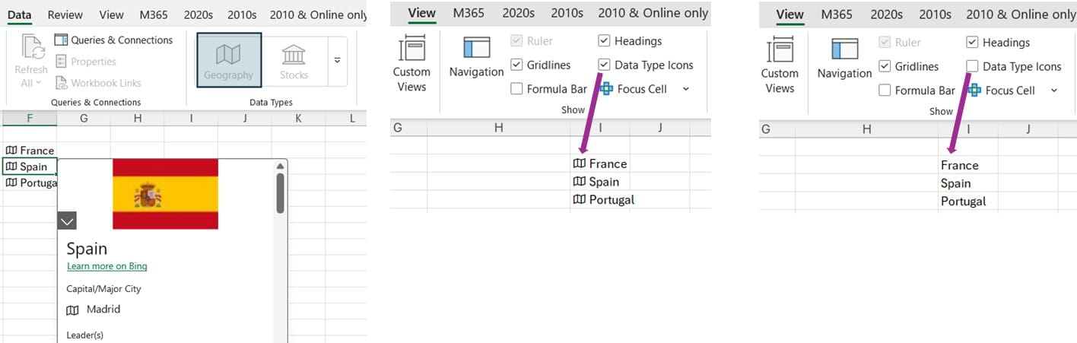This screenshot has width=1077, height=343.
Task: Click the Stocks data type icon
Action: pyautogui.click(x=294, y=54)
